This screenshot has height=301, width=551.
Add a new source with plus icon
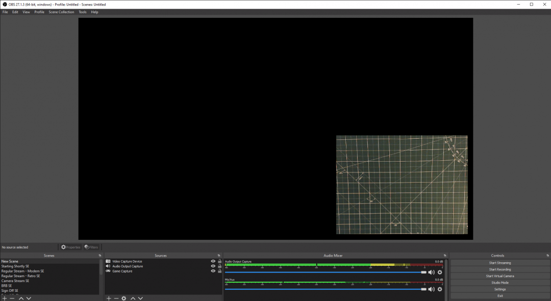108,298
